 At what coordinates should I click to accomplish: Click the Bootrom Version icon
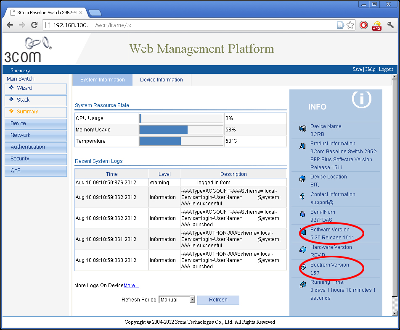point(303,267)
